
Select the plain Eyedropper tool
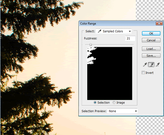coord(145,65)
